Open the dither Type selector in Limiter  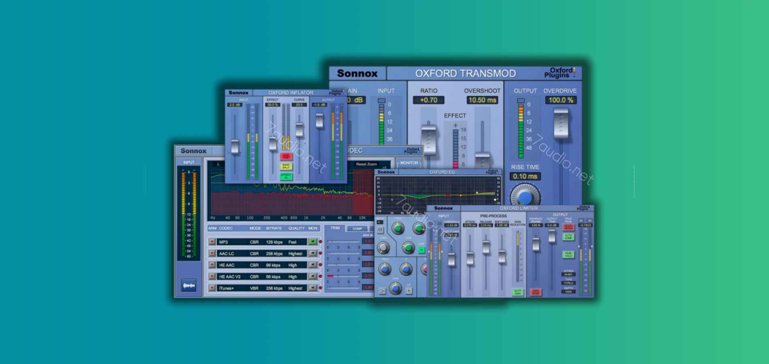point(568,283)
